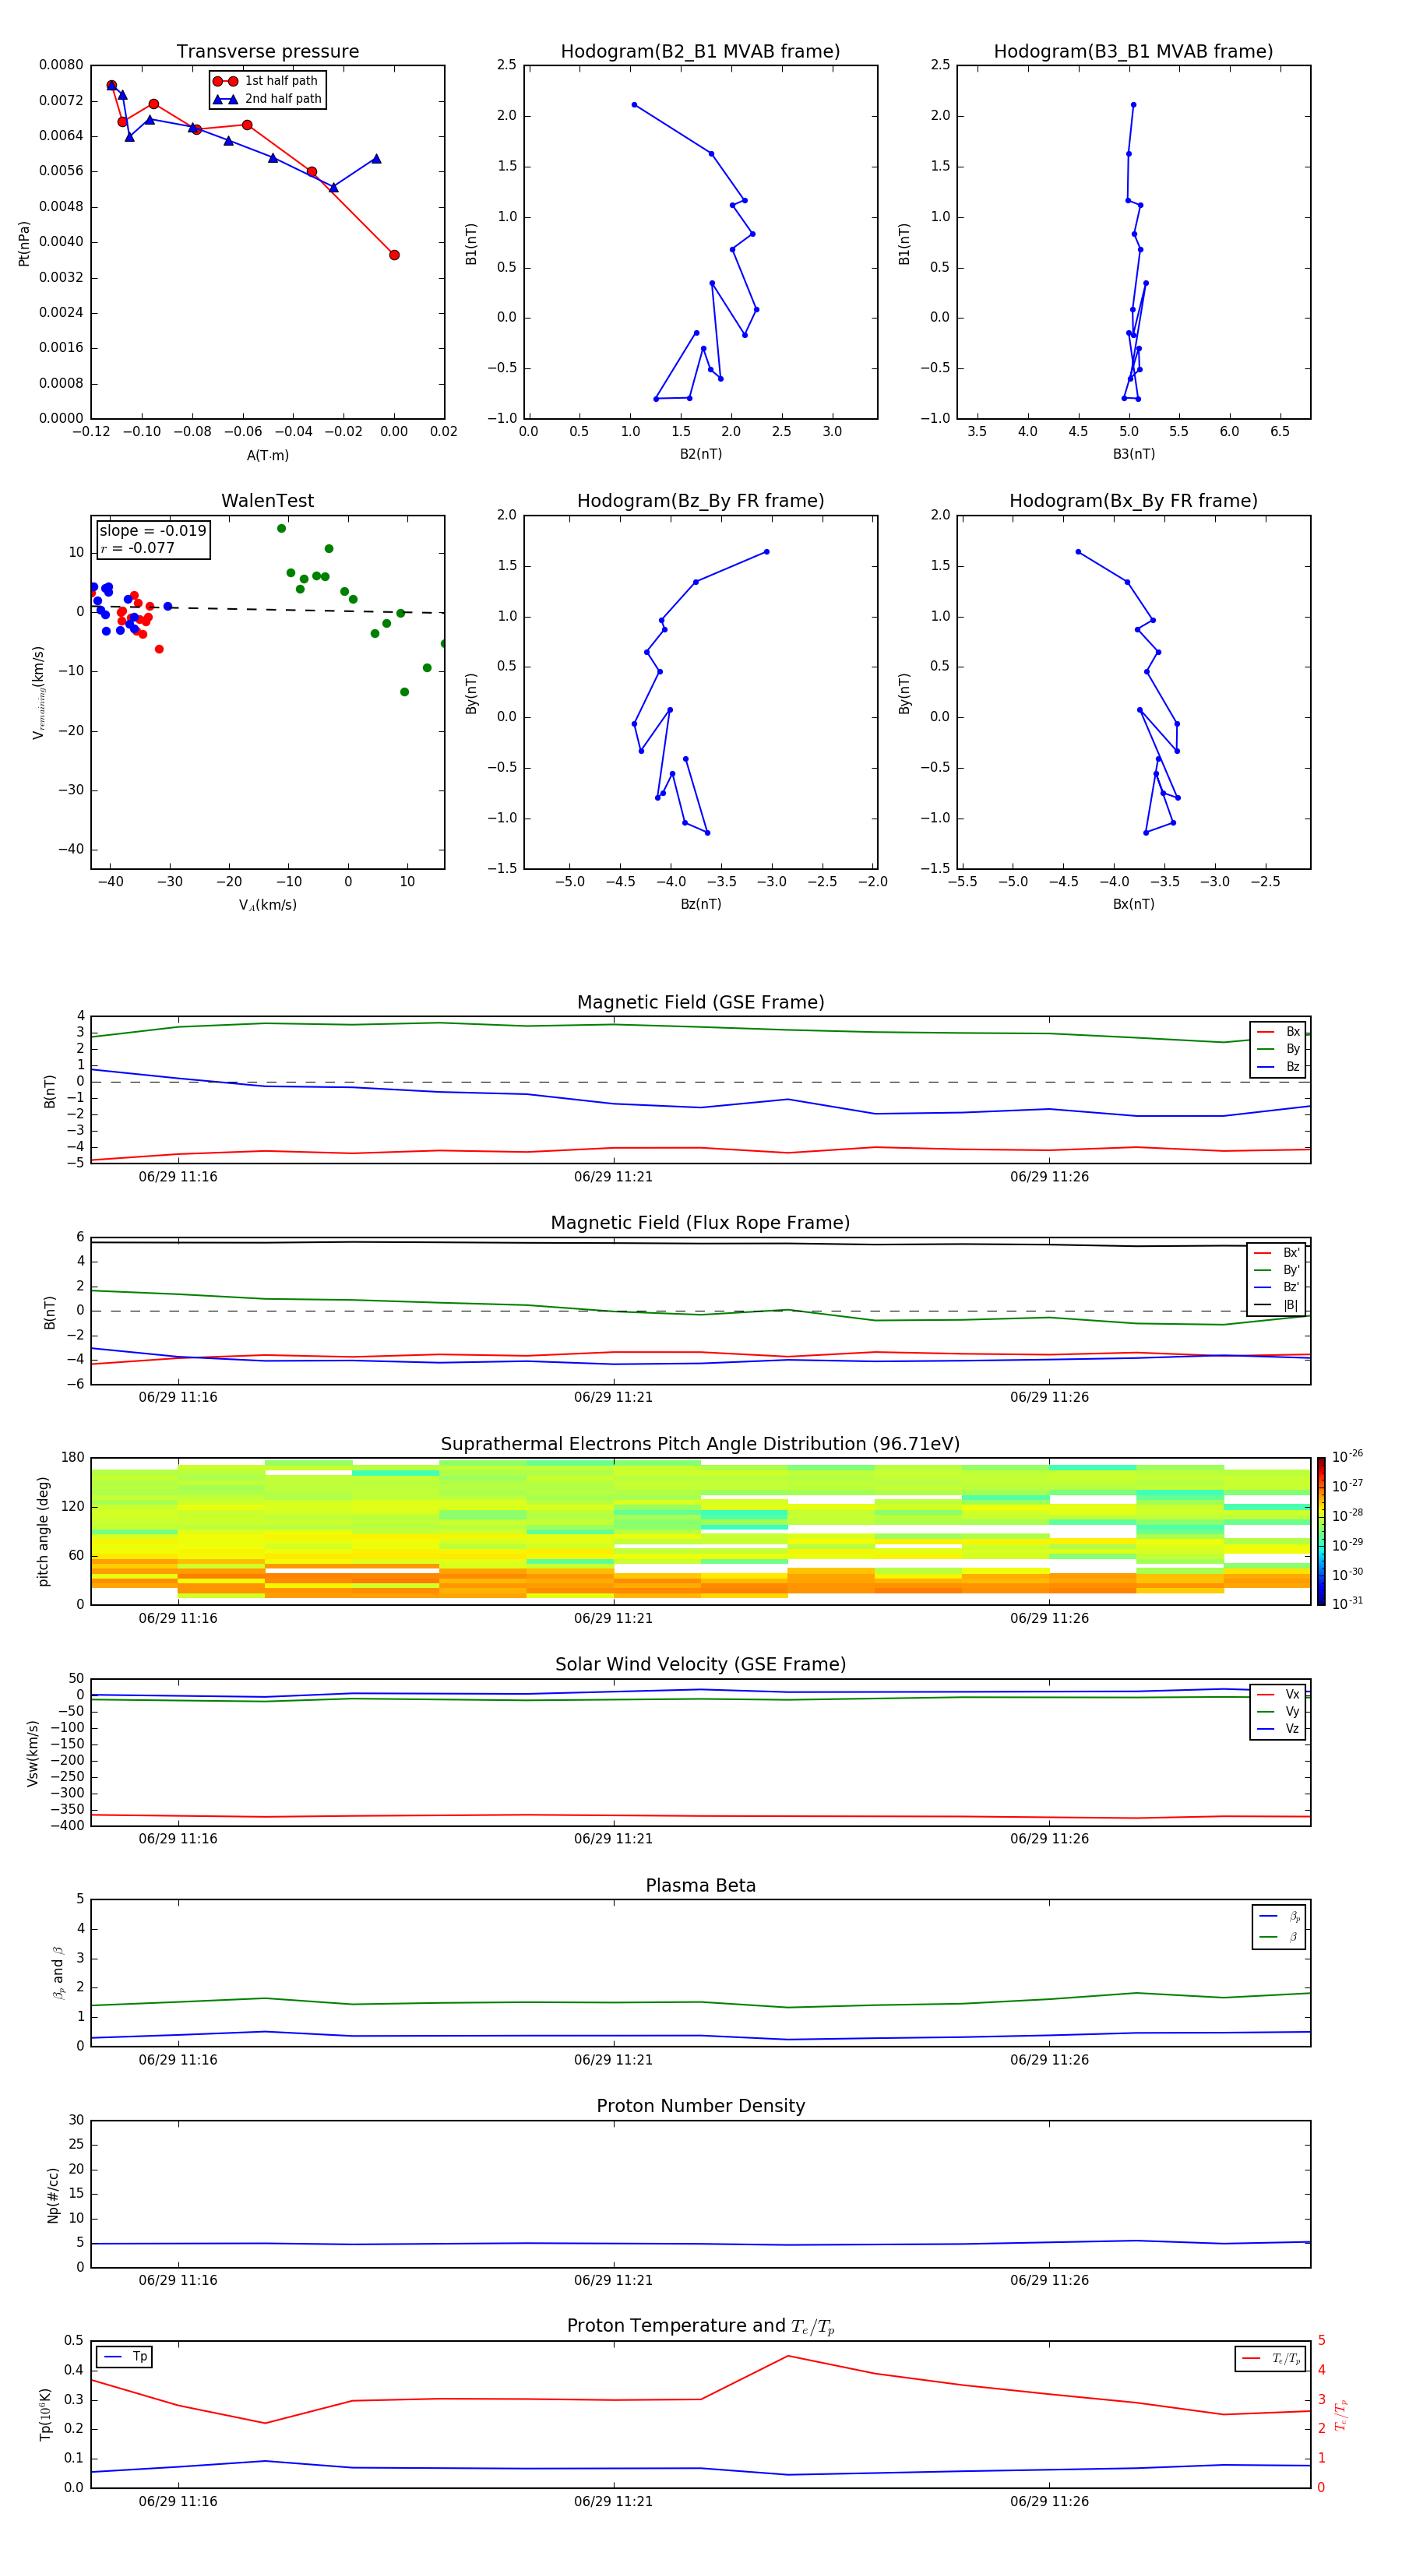Select the "Bz'" legend entry

point(1277,1287)
